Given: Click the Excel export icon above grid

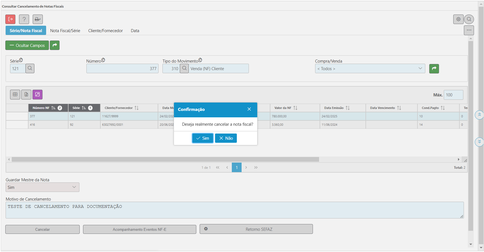Looking at the screenshot, I should click(26, 95).
